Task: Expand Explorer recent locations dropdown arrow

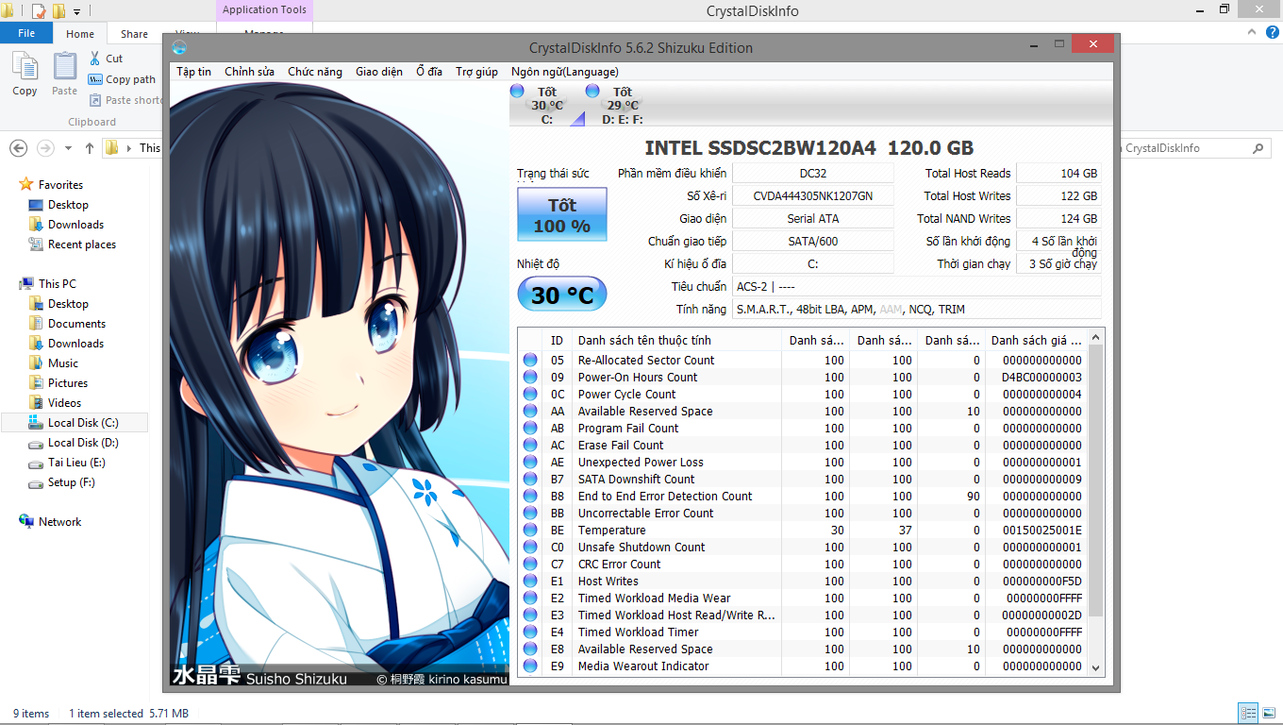Action: tap(69, 148)
